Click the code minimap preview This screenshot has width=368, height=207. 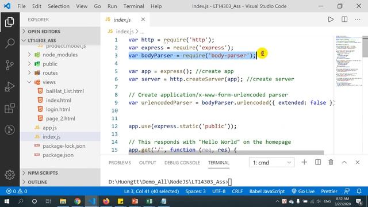coord(348,61)
